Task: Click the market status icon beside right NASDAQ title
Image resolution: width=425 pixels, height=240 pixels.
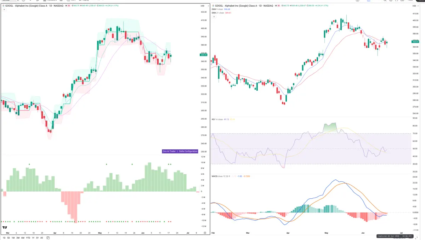Action: point(277,6)
